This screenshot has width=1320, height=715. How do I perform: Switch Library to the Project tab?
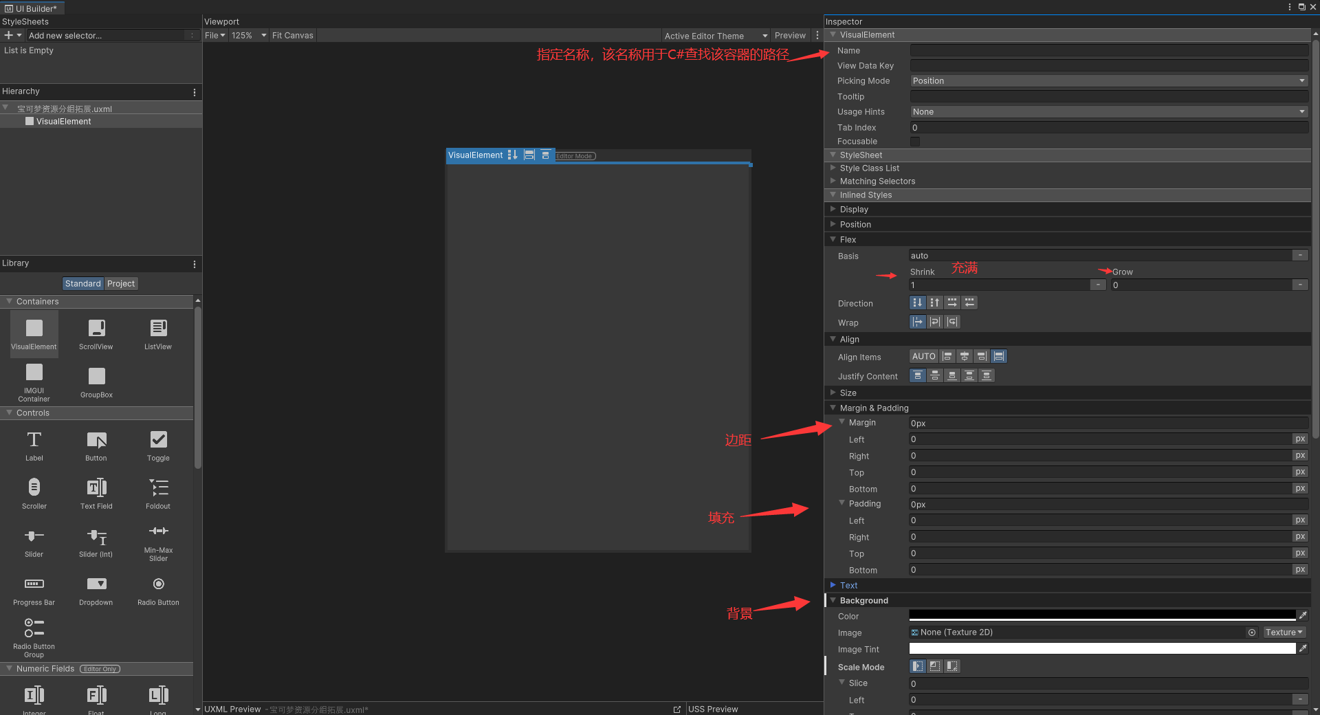tap(121, 284)
